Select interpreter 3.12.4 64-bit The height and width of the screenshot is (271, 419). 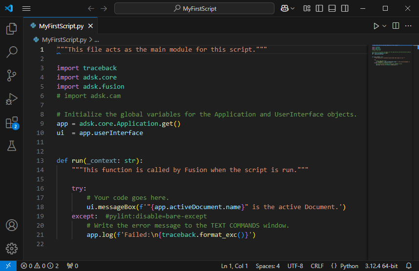pos(381,266)
